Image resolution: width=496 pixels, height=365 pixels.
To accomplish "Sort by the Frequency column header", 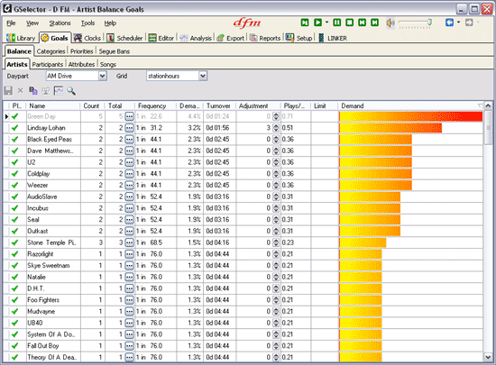I will 155,105.
